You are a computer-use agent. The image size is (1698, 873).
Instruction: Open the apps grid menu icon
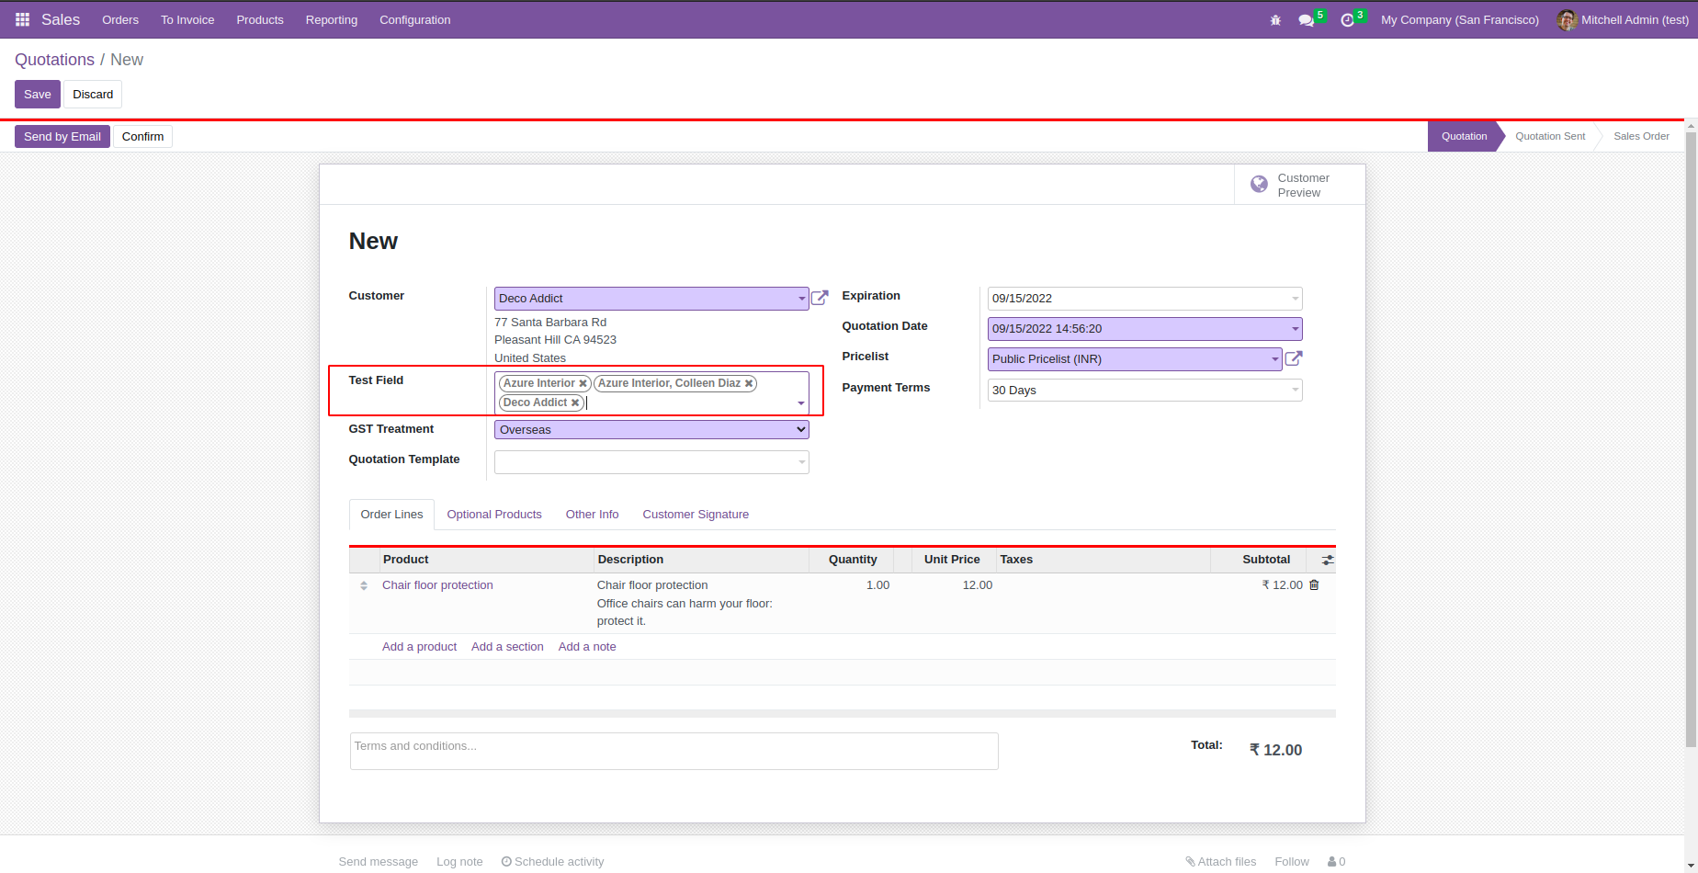tap(22, 19)
